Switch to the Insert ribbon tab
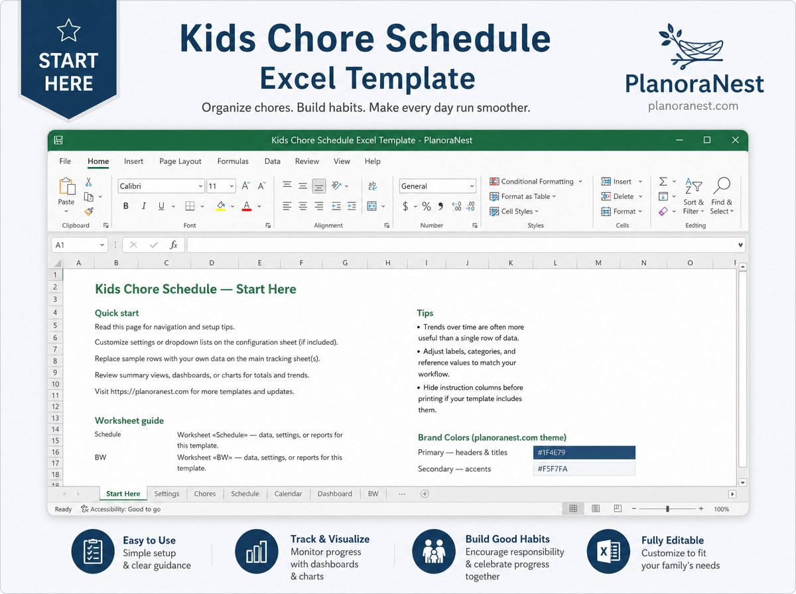This screenshot has width=796, height=594. click(x=133, y=161)
